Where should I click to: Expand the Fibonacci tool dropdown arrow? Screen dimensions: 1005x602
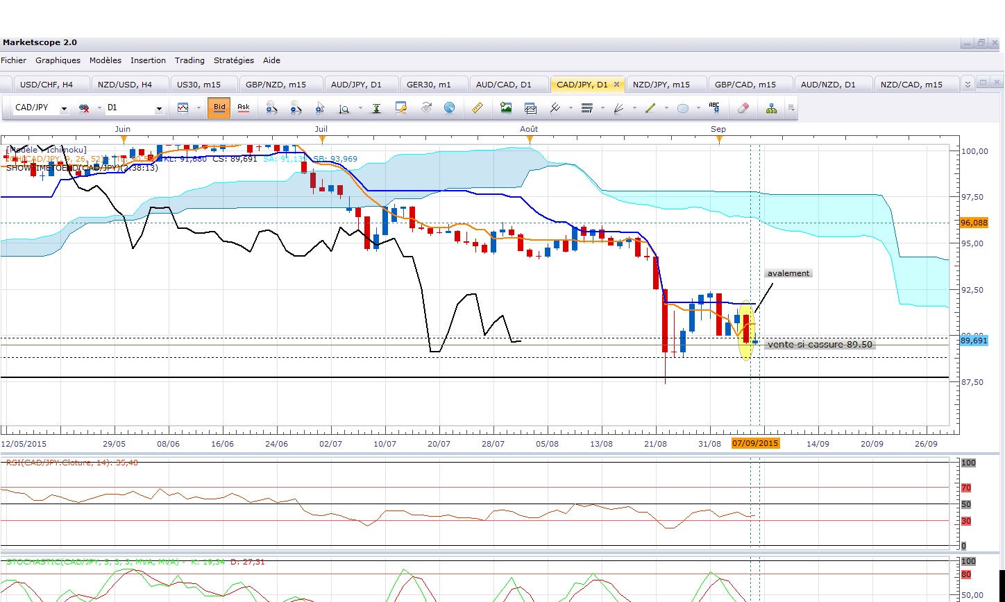(602, 108)
